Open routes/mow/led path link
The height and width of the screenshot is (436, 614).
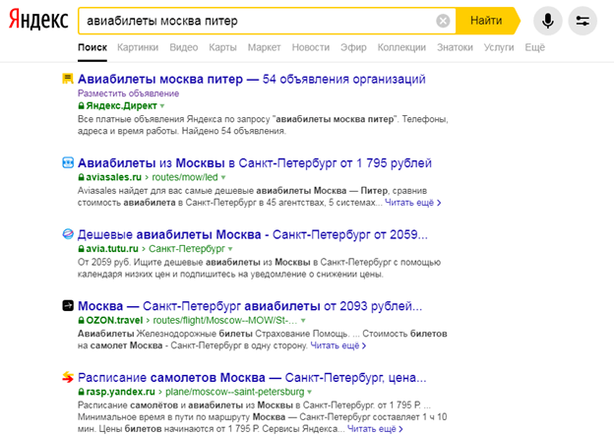[185, 177]
